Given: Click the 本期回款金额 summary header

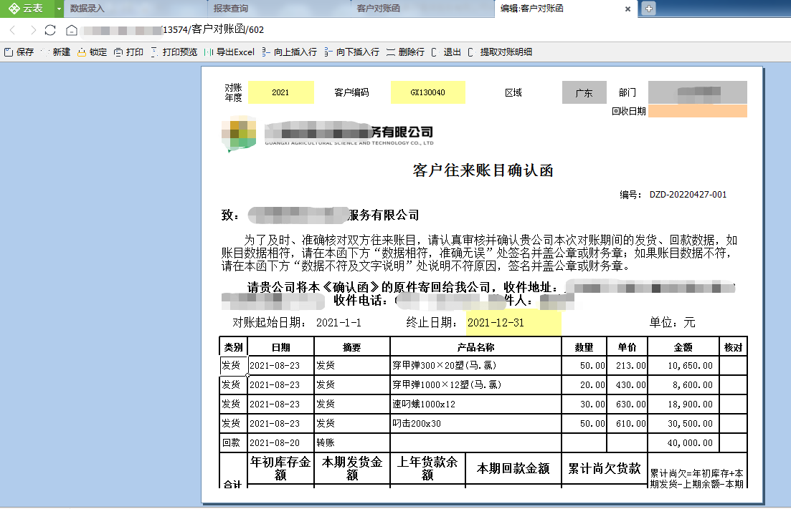Looking at the screenshot, I should point(513,468).
